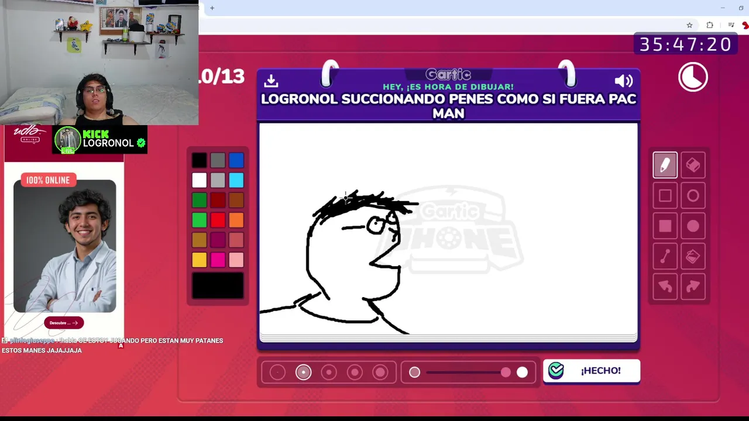
Task: Click the 100% ONLINE ad label
Action: [x=48, y=180]
